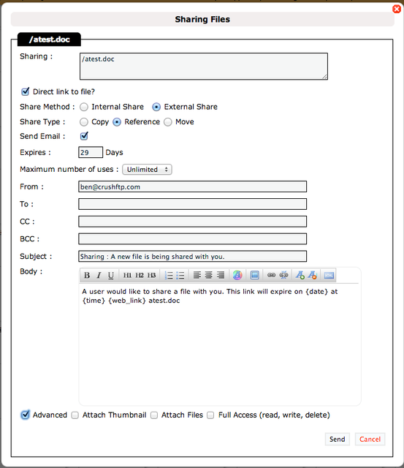Open Maximum number of uses dropdown

(147, 170)
